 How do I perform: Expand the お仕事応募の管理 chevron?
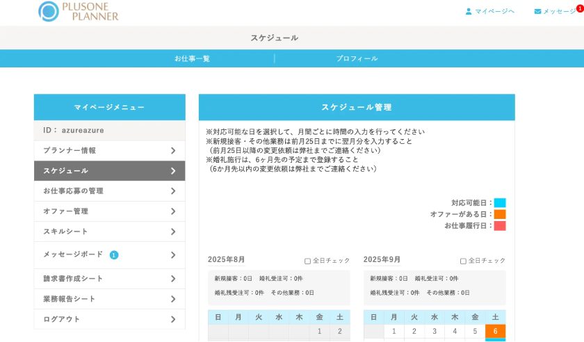pos(173,191)
